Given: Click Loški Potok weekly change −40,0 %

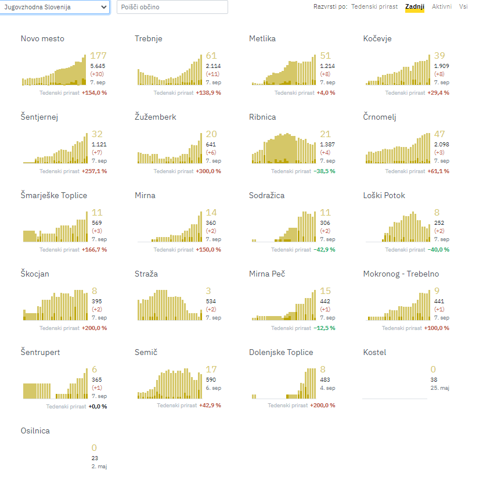Looking at the screenshot, I should point(438,249).
